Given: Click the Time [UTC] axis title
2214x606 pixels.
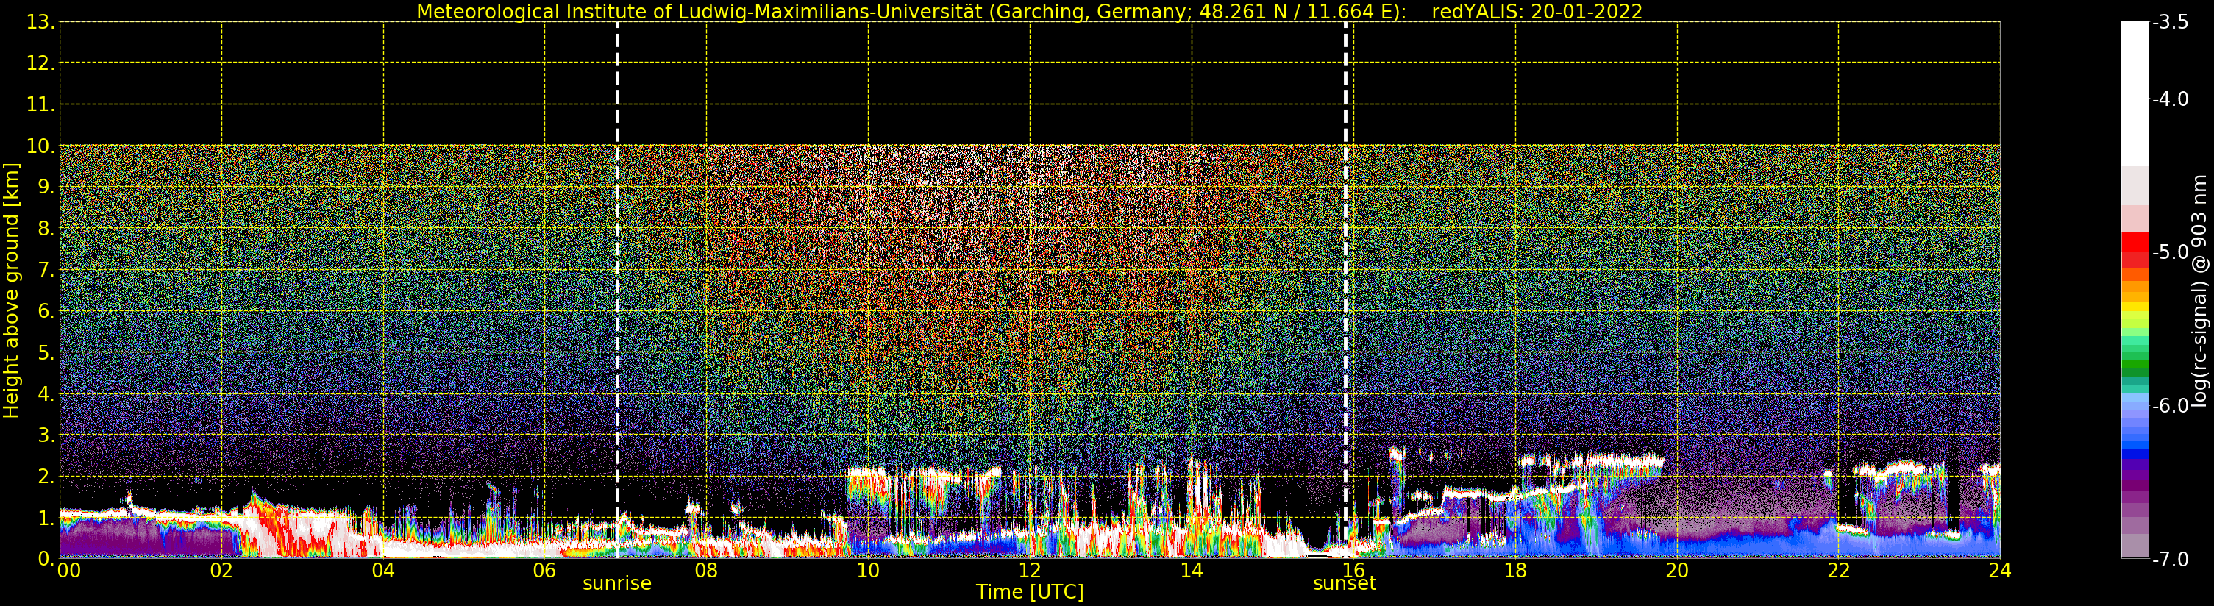Looking at the screenshot, I should (1030, 592).
